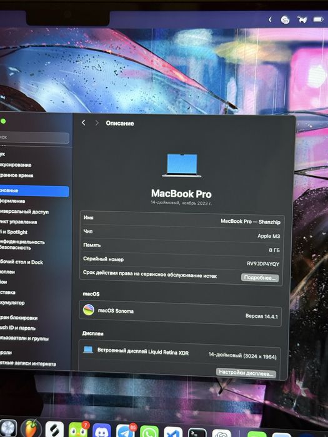328x437 pixels.
Task: Open Настройки дисплеев… button
Action: 246,373
